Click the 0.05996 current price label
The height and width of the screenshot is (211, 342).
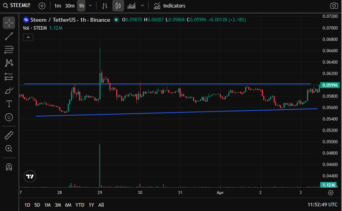click(x=330, y=85)
